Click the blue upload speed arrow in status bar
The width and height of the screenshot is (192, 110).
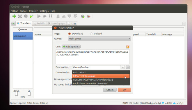pyautogui.click(x=174, y=103)
